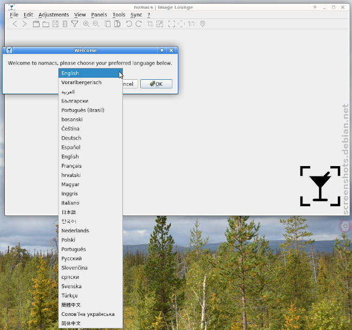The width and height of the screenshot is (352, 330).
Task: Open the Edit menu
Action: pos(28,15)
